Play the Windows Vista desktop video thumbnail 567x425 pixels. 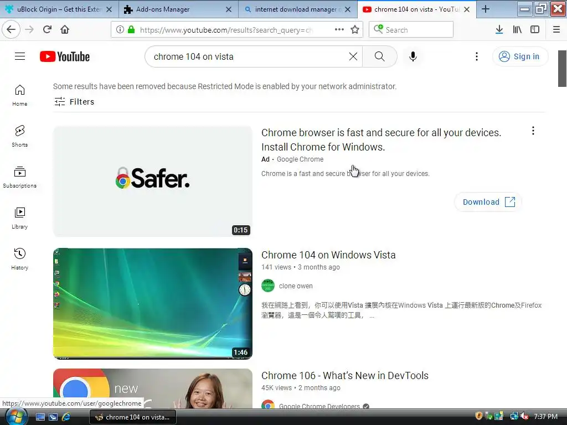[153, 304]
